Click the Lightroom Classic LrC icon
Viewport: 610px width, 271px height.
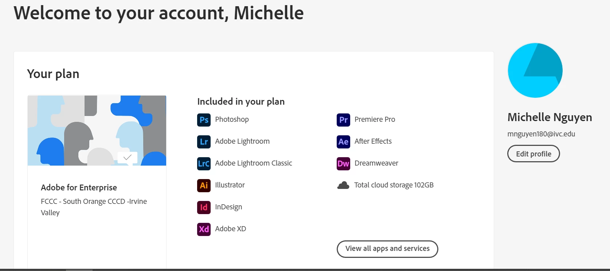204,164
